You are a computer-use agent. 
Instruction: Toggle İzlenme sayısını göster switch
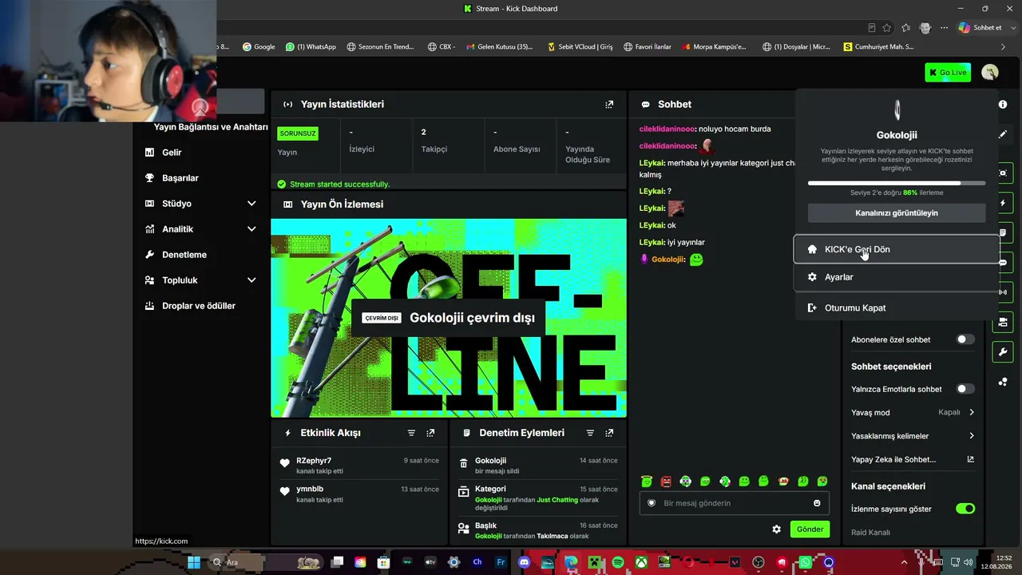tap(965, 509)
